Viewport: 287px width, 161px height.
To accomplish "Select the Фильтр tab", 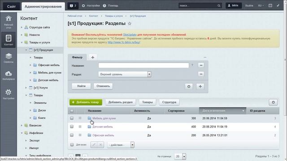I will click(x=77, y=57).
